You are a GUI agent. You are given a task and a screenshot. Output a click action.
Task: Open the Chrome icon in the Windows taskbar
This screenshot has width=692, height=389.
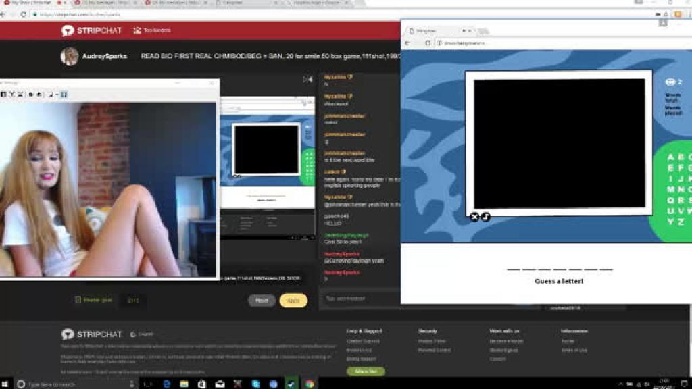[x=310, y=384]
